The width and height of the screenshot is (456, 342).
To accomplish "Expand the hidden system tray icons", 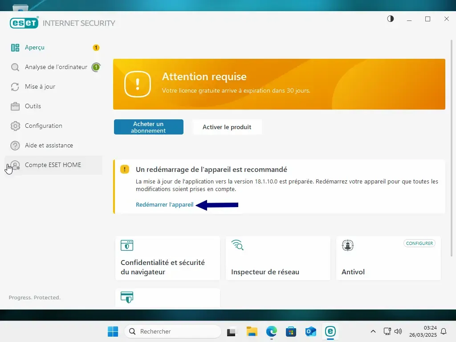I will coord(373,331).
